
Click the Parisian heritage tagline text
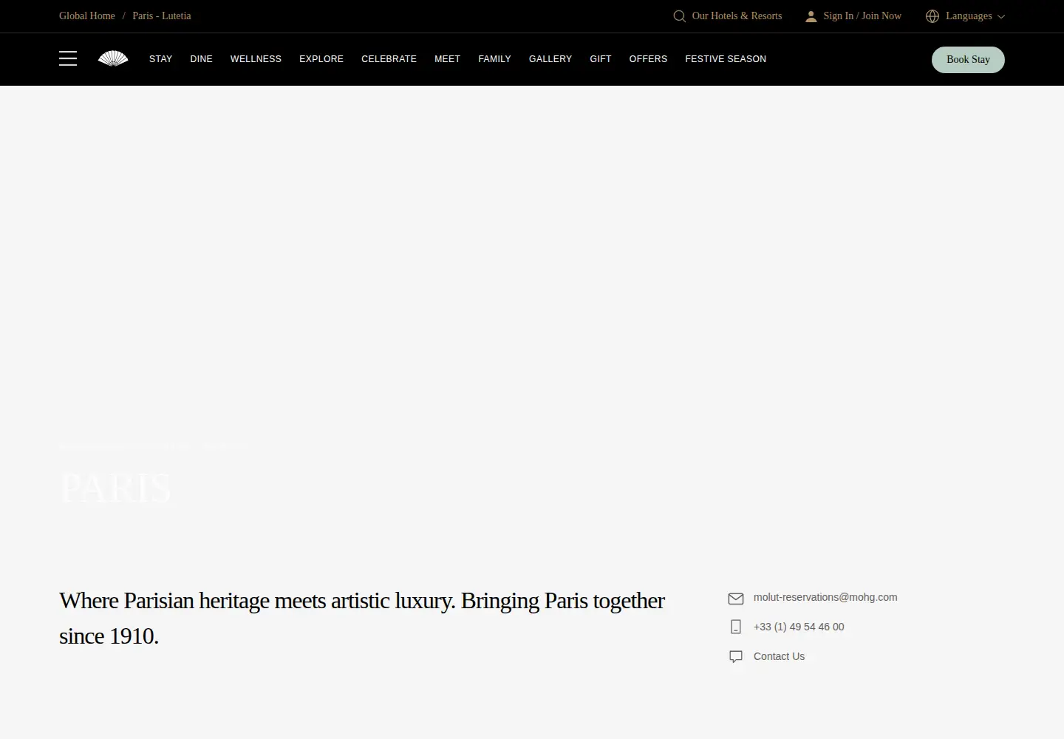(362, 618)
